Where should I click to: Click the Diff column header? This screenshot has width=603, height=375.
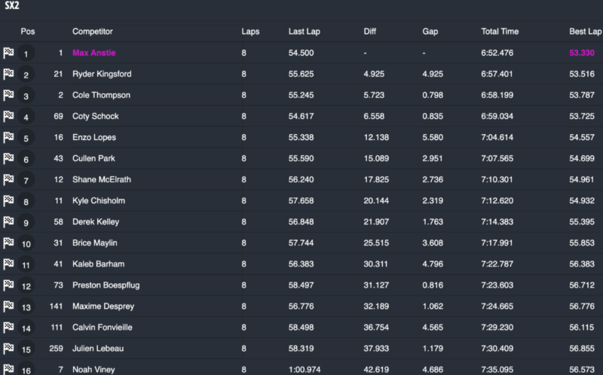click(x=369, y=32)
